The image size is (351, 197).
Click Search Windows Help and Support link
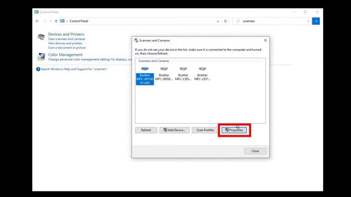(x=74, y=69)
